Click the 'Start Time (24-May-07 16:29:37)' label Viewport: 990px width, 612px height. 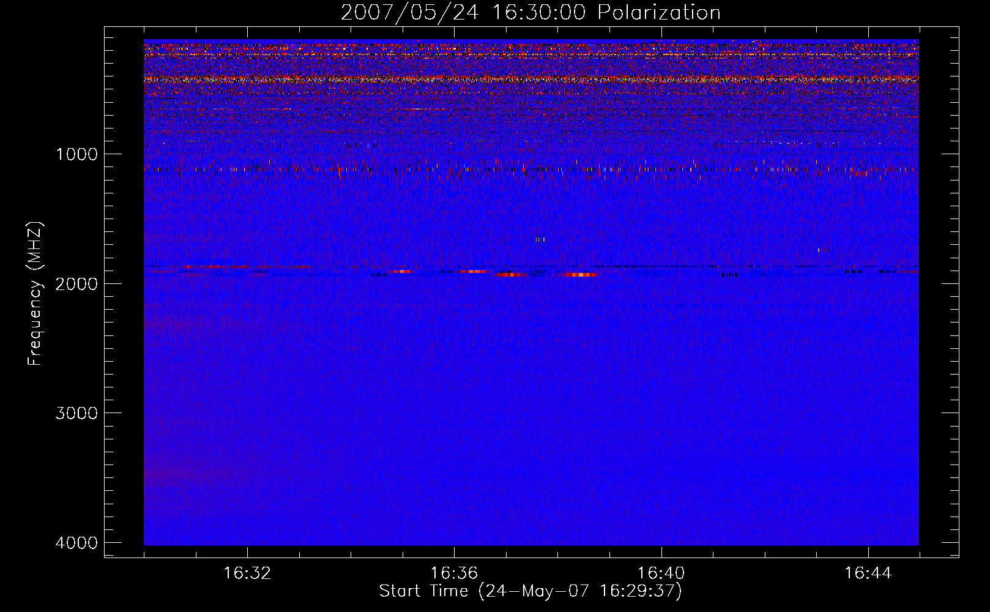pos(530,591)
